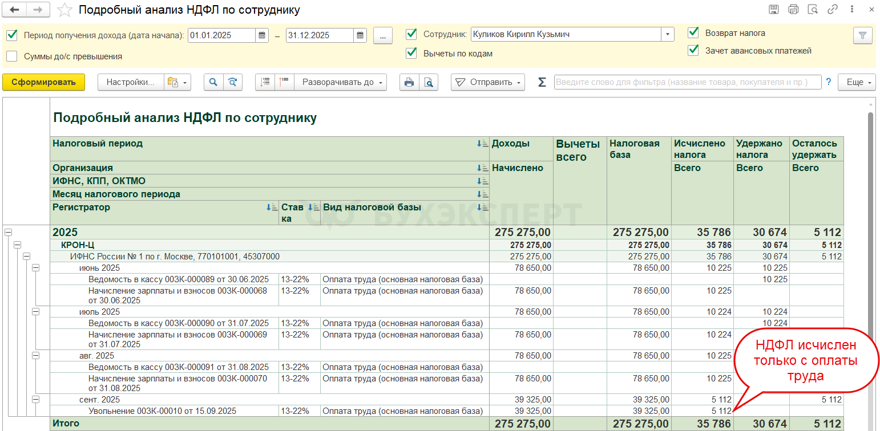880x431 pixels.
Task: Expand the Разворачивать до dropdown
Action: coord(341,82)
